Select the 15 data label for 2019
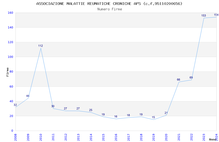Screen dimensions: 219x142 point(153,117)
